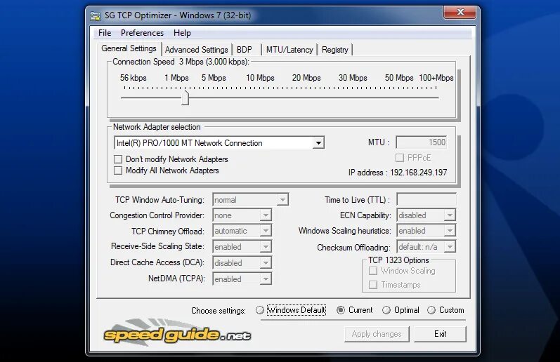This screenshot has height=362, width=560.
Task: Close the TCP Optimizer window
Action: [x=460, y=12]
